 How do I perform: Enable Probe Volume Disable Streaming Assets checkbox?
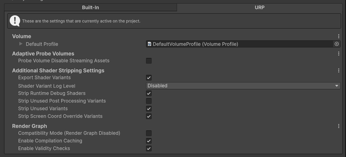[149, 60]
